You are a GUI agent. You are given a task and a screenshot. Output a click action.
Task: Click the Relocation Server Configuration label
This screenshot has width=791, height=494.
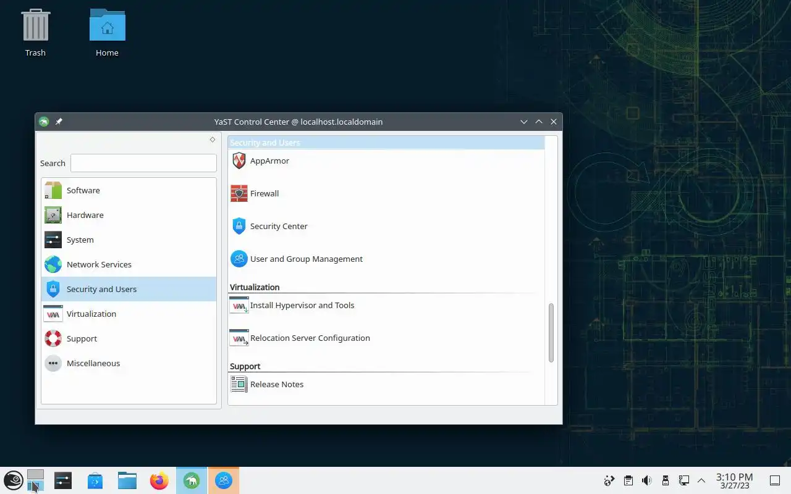tap(310, 338)
